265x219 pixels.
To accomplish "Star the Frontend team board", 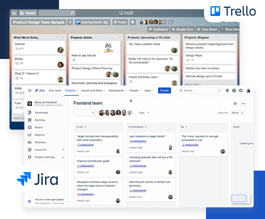I will pyautogui.click(x=235, y=103).
